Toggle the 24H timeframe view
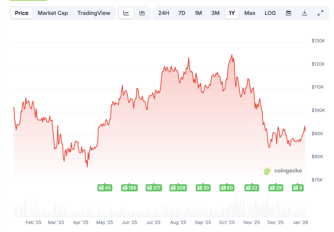Image resolution: width=334 pixels, height=232 pixels. coord(163,13)
